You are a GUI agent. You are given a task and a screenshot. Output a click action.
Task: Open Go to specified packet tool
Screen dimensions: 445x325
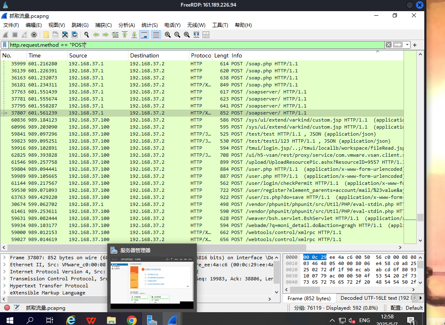[x=115, y=35]
